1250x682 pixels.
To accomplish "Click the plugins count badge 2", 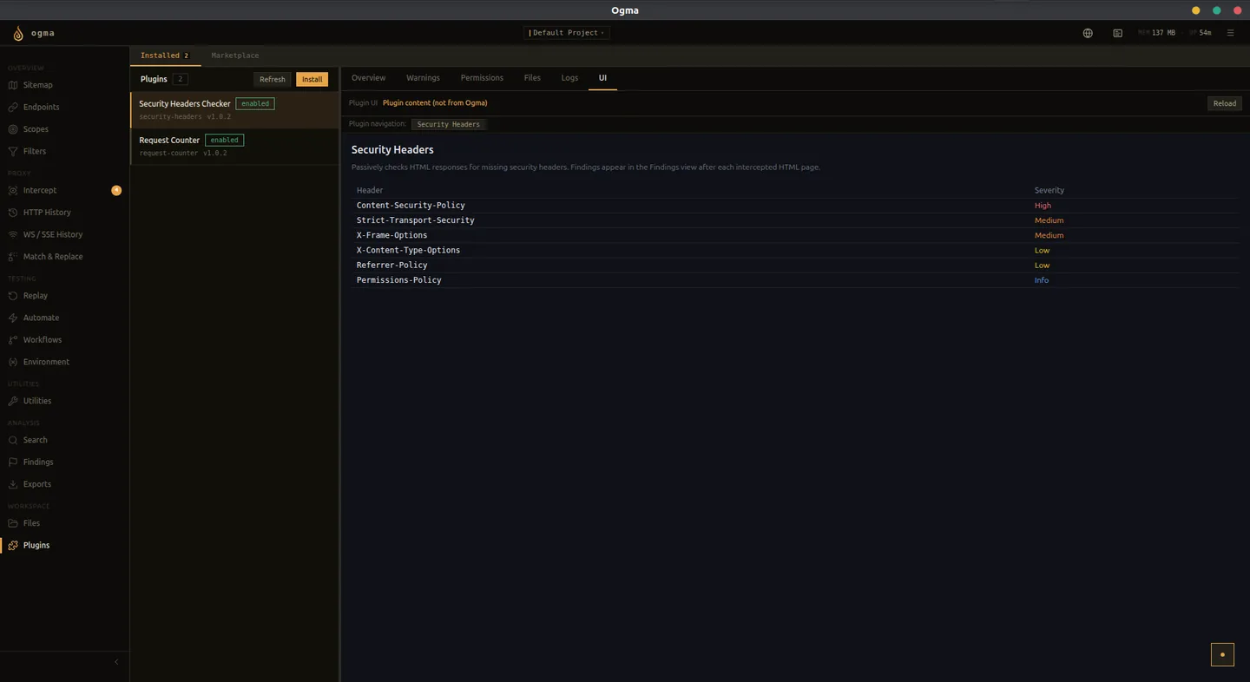I will pyautogui.click(x=180, y=79).
